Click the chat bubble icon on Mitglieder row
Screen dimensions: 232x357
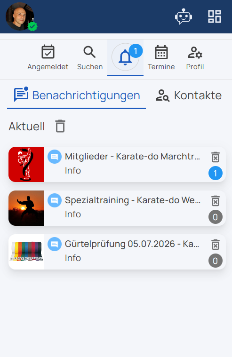point(55,157)
